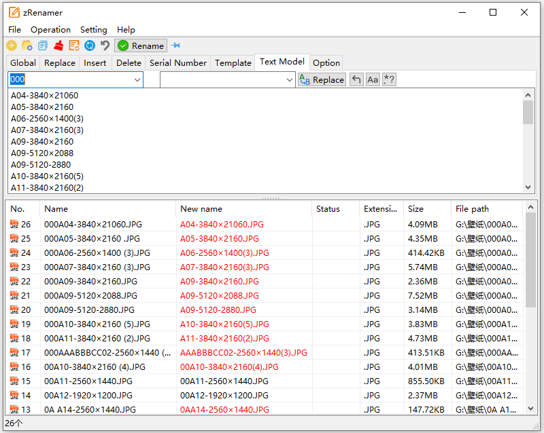544x433 pixels.
Task: Click the New name column header
Action: coord(244,209)
